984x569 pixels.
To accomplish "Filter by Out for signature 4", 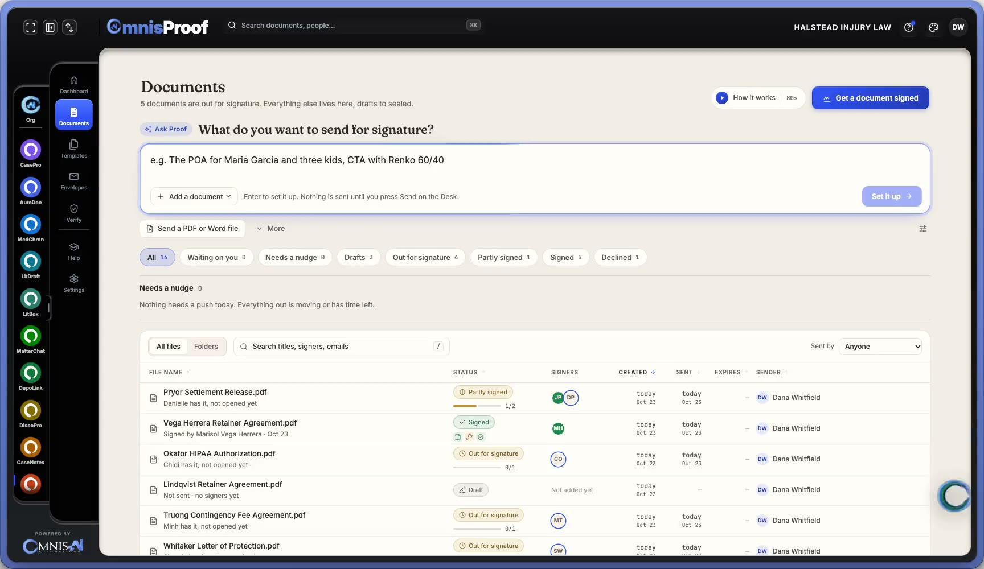I will [425, 257].
